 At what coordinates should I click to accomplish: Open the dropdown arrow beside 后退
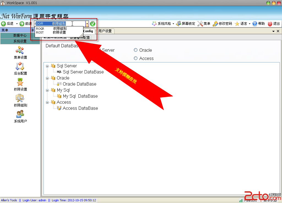(x=17, y=24)
